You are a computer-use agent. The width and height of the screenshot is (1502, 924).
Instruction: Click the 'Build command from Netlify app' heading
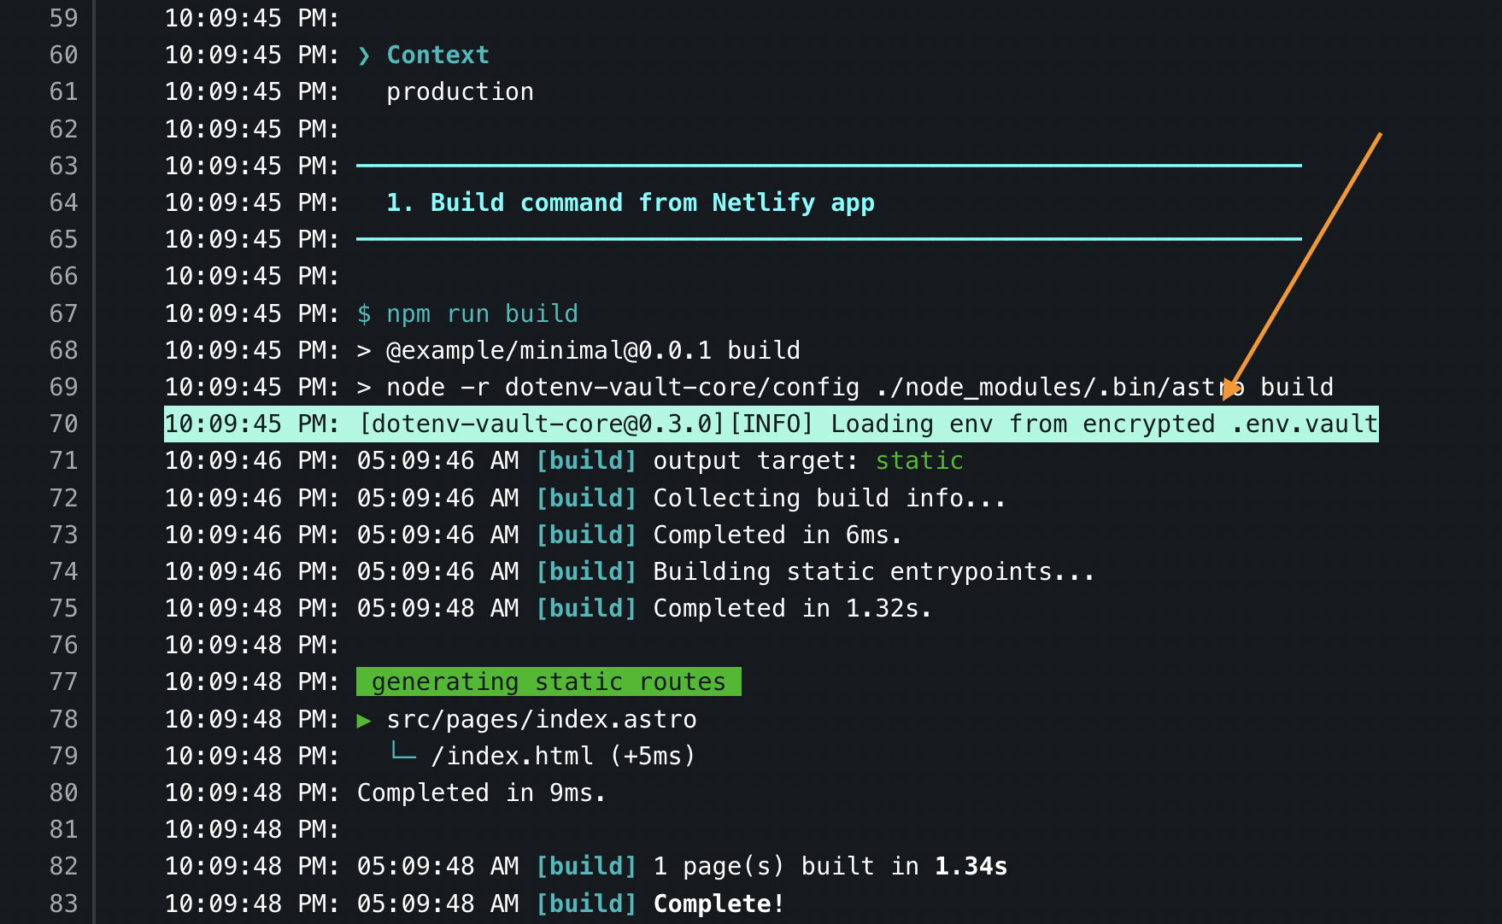pos(631,203)
